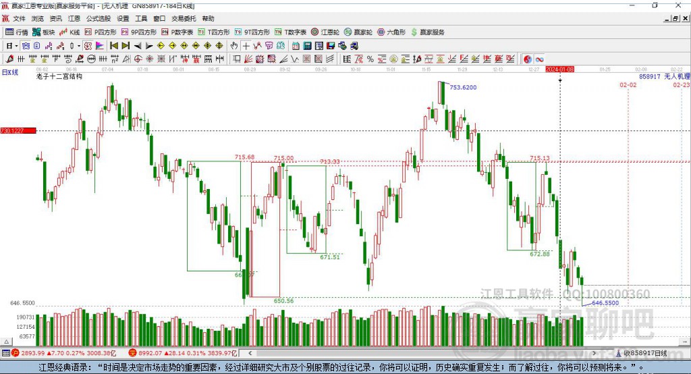The image size is (691, 374).
Task: Click the horizontal scrollbar right arrow
Action: tap(594, 353)
